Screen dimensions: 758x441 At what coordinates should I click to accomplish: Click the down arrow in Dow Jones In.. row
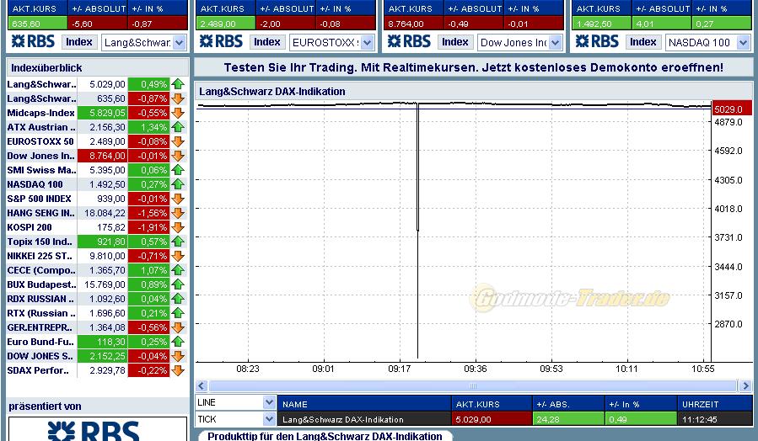coord(178,156)
